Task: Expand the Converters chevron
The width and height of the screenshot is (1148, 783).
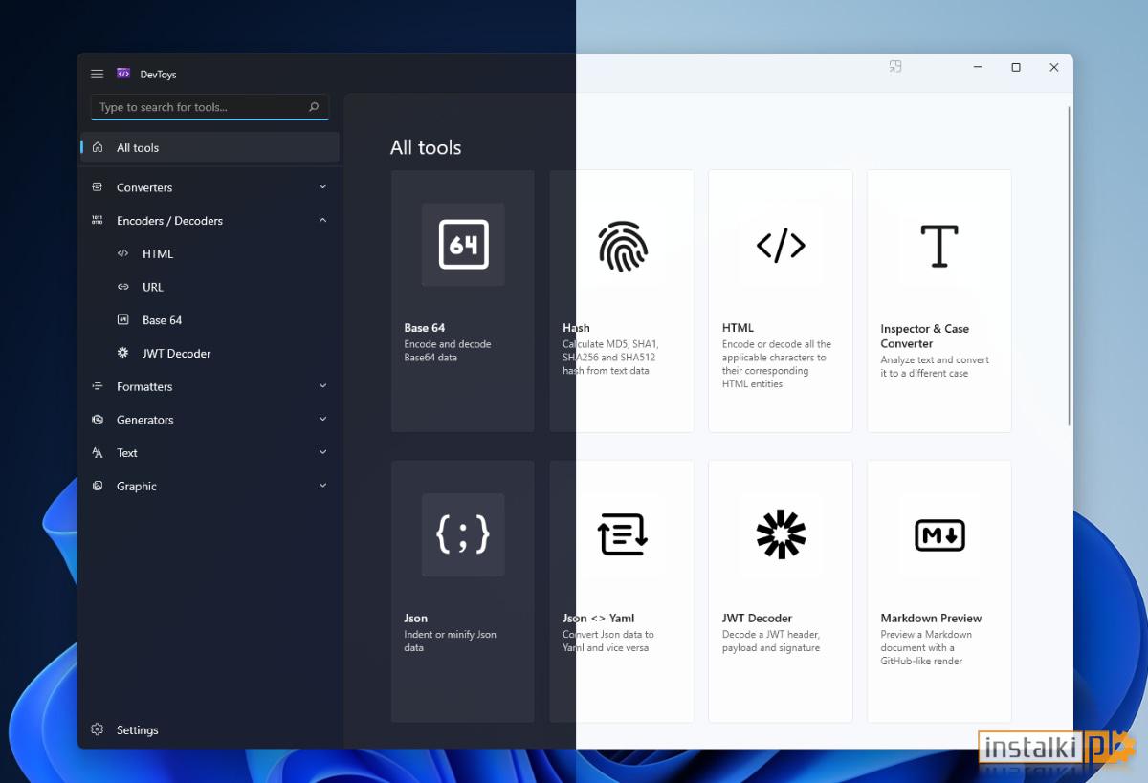Action: tap(322, 187)
